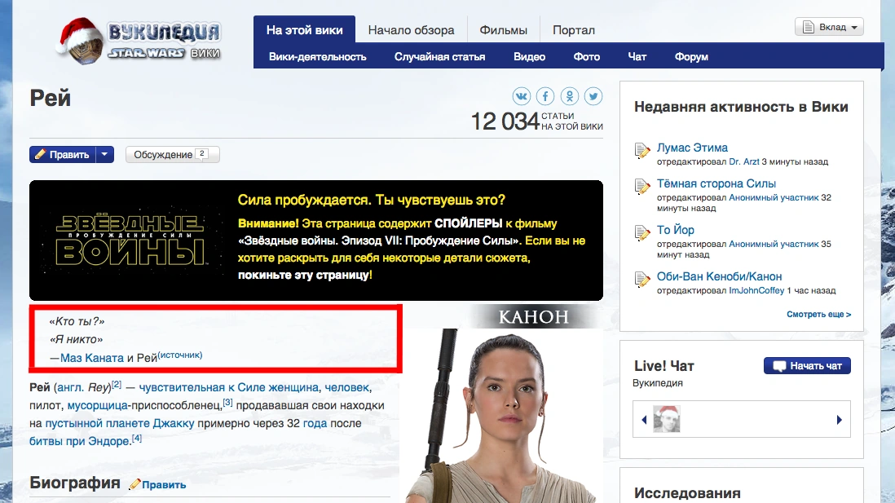Click the chat user avatar thumbnail

[667, 419]
